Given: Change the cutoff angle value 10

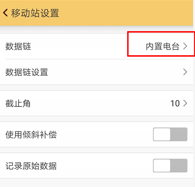Looking at the screenshot, I should tap(175, 103).
